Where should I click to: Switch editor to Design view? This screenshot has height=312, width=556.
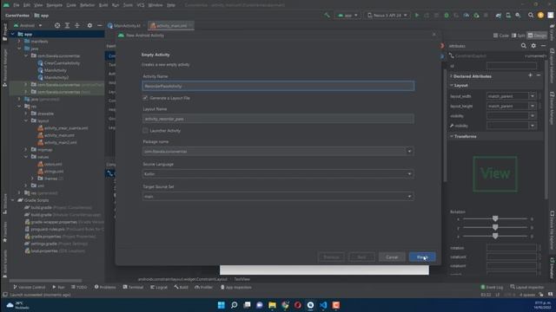[x=538, y=36]
